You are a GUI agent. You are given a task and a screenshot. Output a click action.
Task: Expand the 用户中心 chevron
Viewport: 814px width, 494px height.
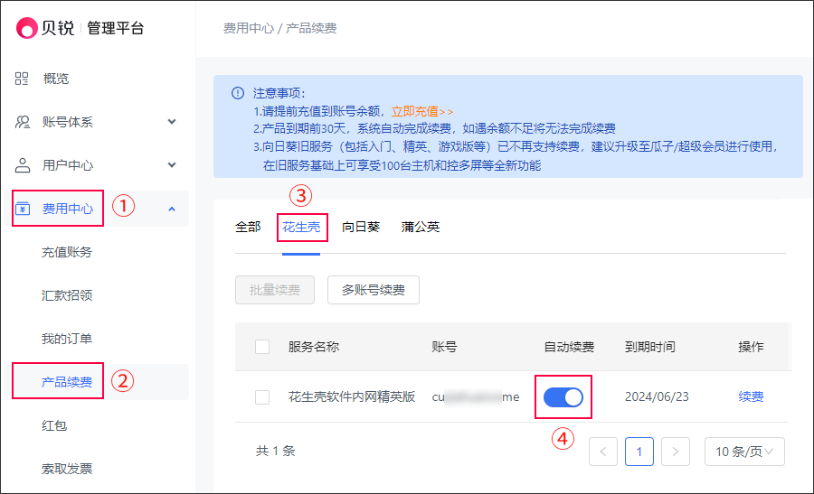[x=172, y=165]
